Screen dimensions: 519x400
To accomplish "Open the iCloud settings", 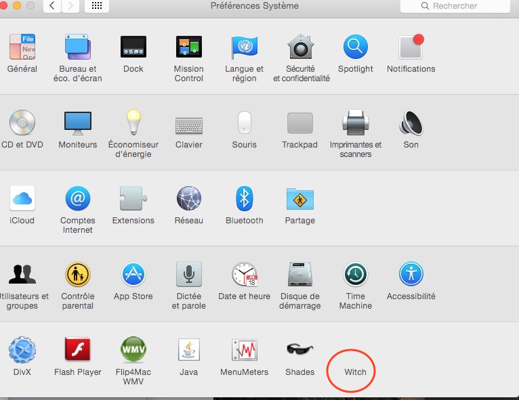I will pyautogui.click(x=22, y=199).
